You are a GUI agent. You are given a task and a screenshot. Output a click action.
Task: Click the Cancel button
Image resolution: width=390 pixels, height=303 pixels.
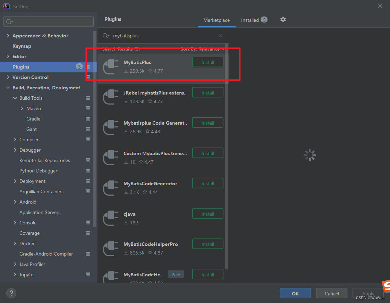point(332,293)
